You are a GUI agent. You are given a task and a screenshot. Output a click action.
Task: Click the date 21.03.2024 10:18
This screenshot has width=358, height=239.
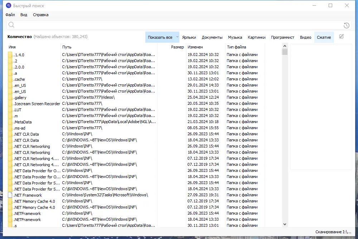[203, 122]
